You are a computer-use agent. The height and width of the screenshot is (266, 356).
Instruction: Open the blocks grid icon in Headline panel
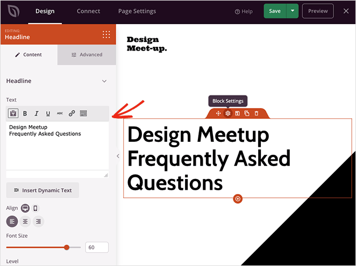tap(106, 34)
